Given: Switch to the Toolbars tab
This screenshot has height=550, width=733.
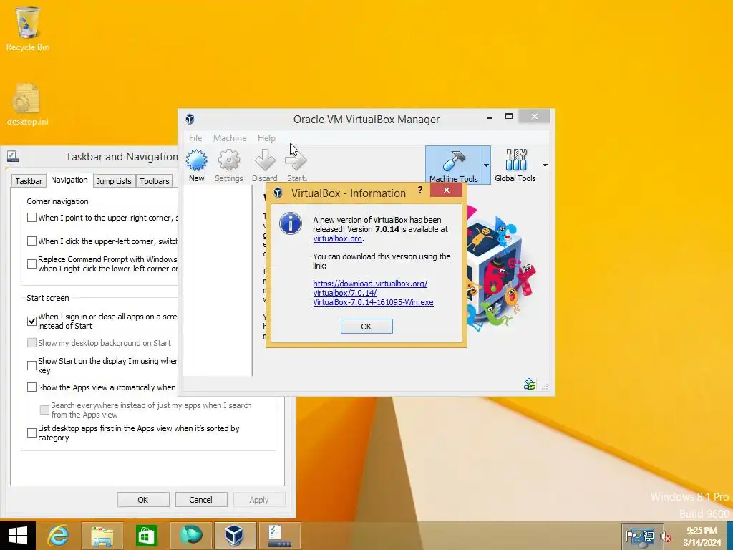Looking at the screenshot, I should coord(155,181).
